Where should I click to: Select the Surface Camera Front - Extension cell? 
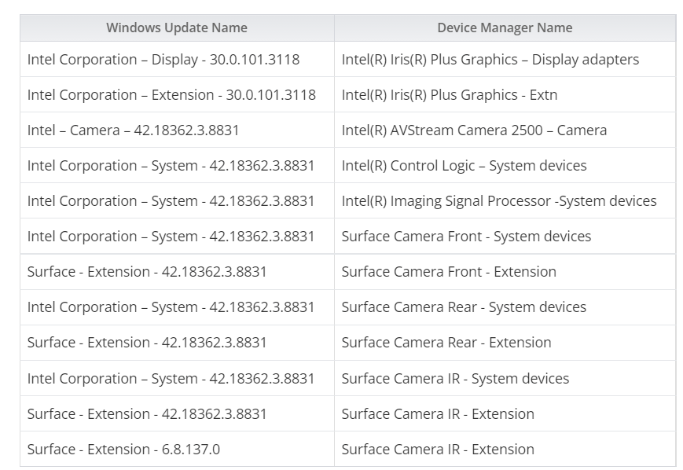coord(449,272)
